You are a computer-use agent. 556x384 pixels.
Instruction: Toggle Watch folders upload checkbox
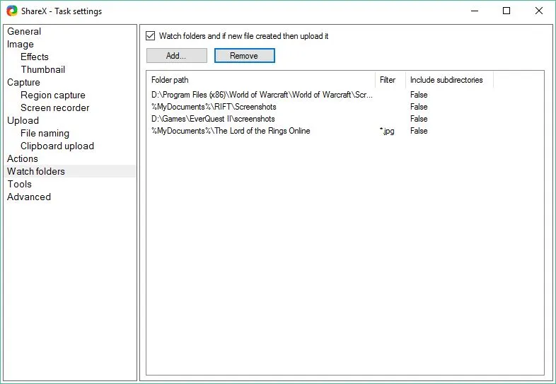151,36
